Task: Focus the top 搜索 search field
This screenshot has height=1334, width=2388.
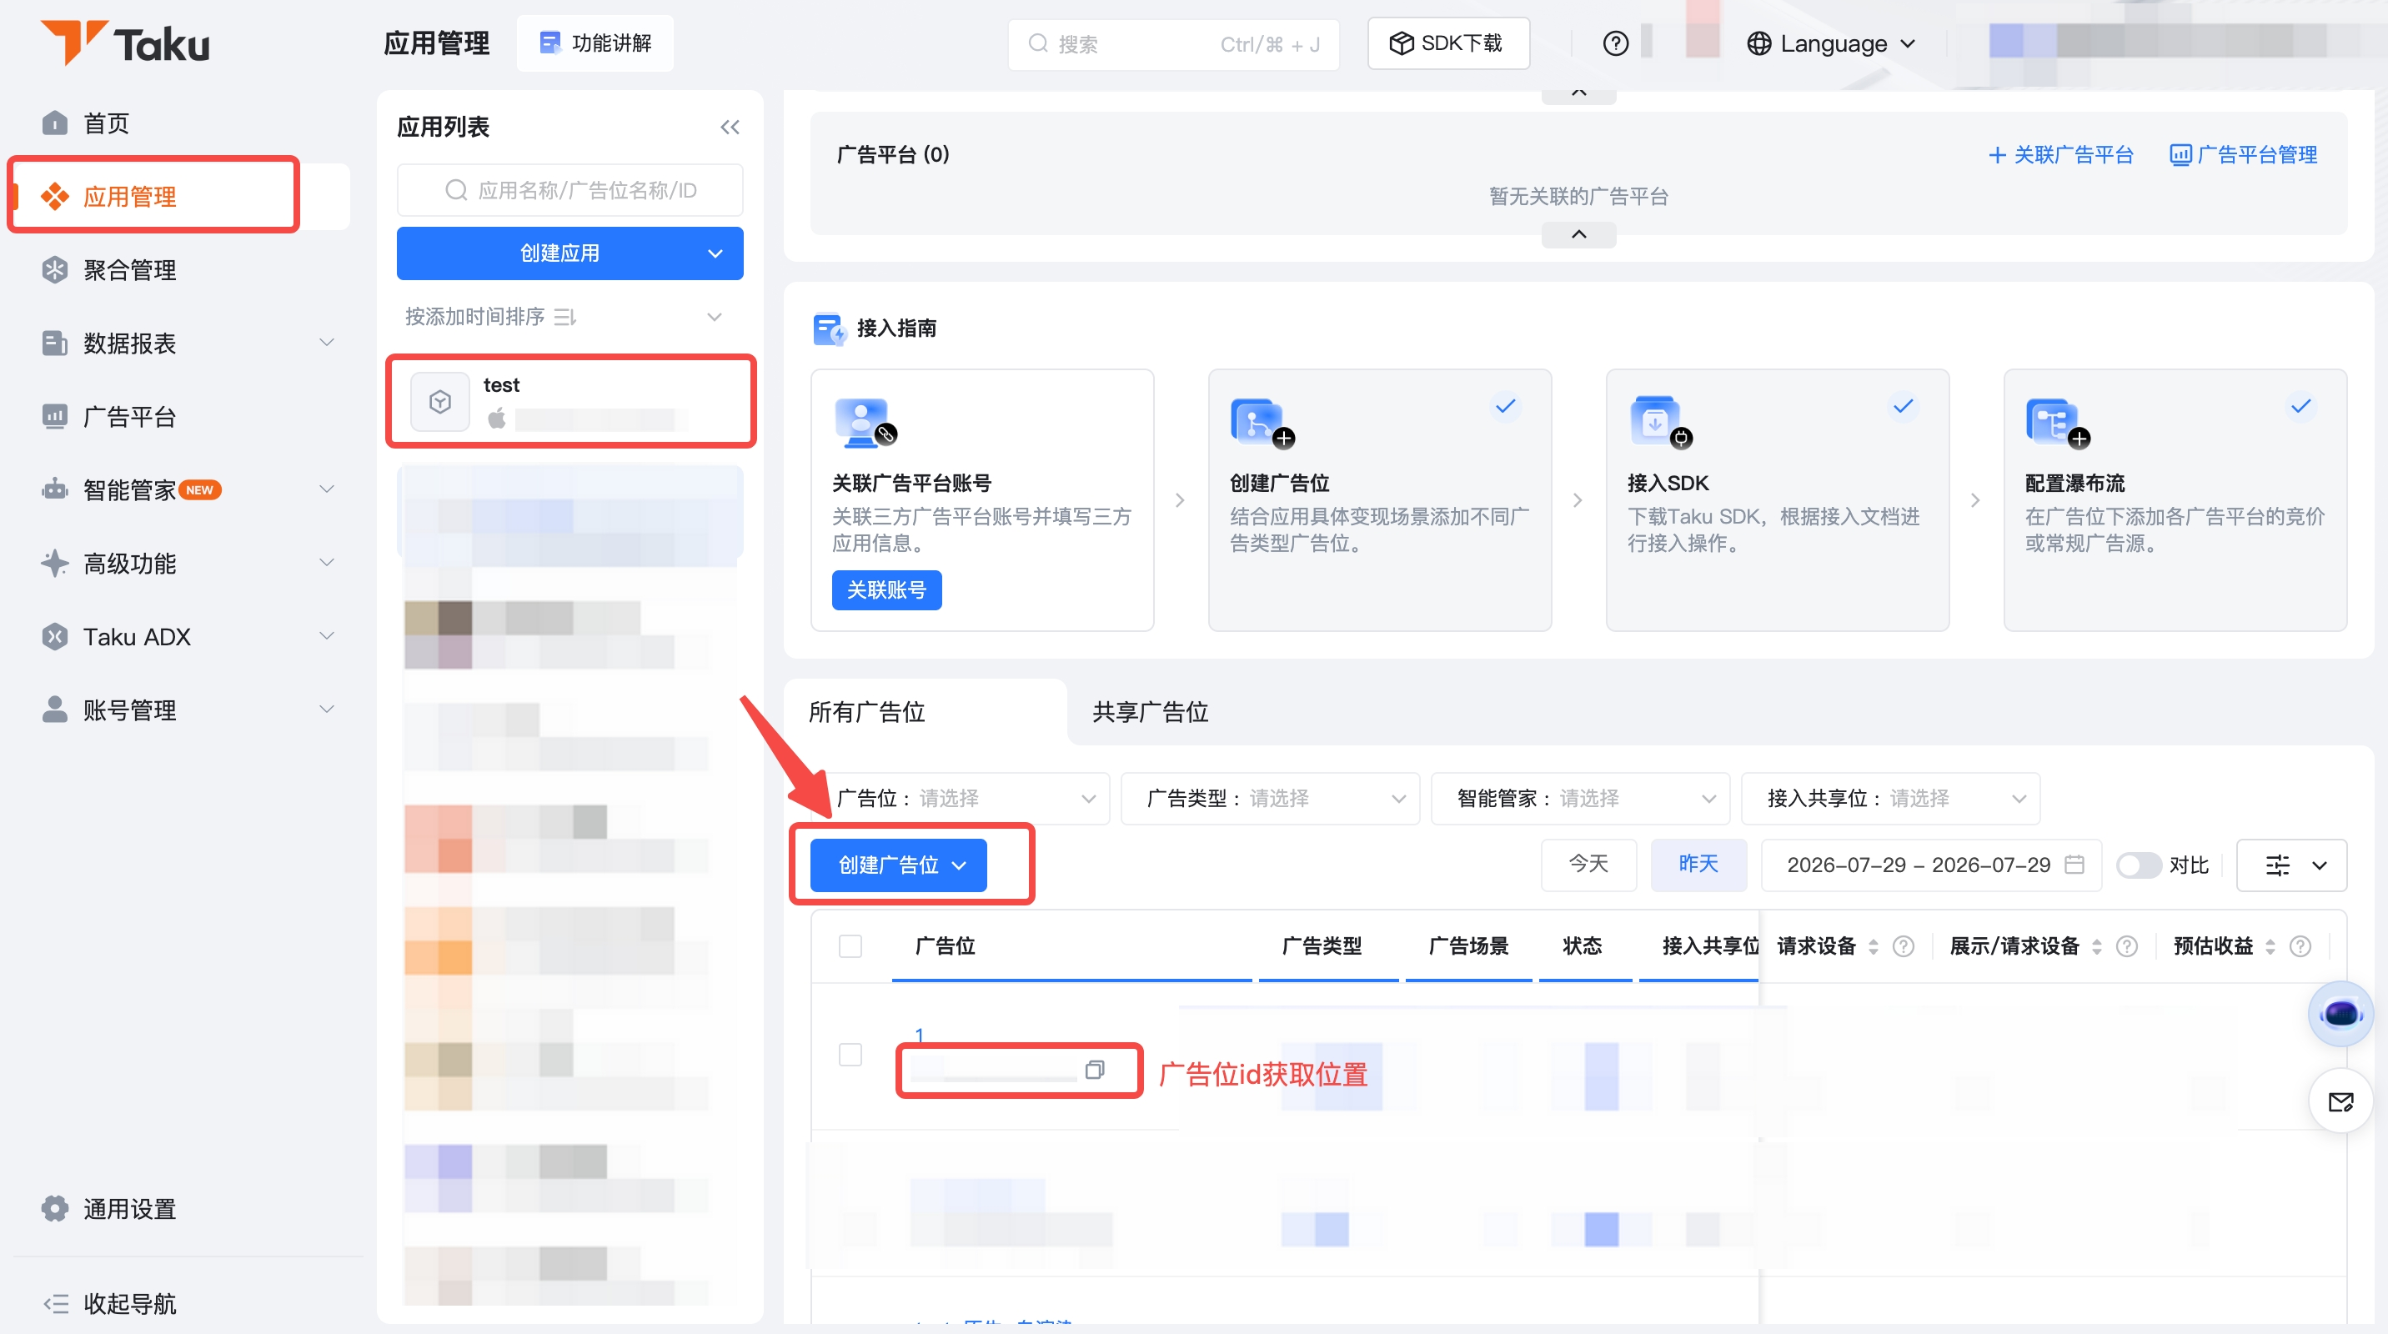Action: (x=1172, y=43)
